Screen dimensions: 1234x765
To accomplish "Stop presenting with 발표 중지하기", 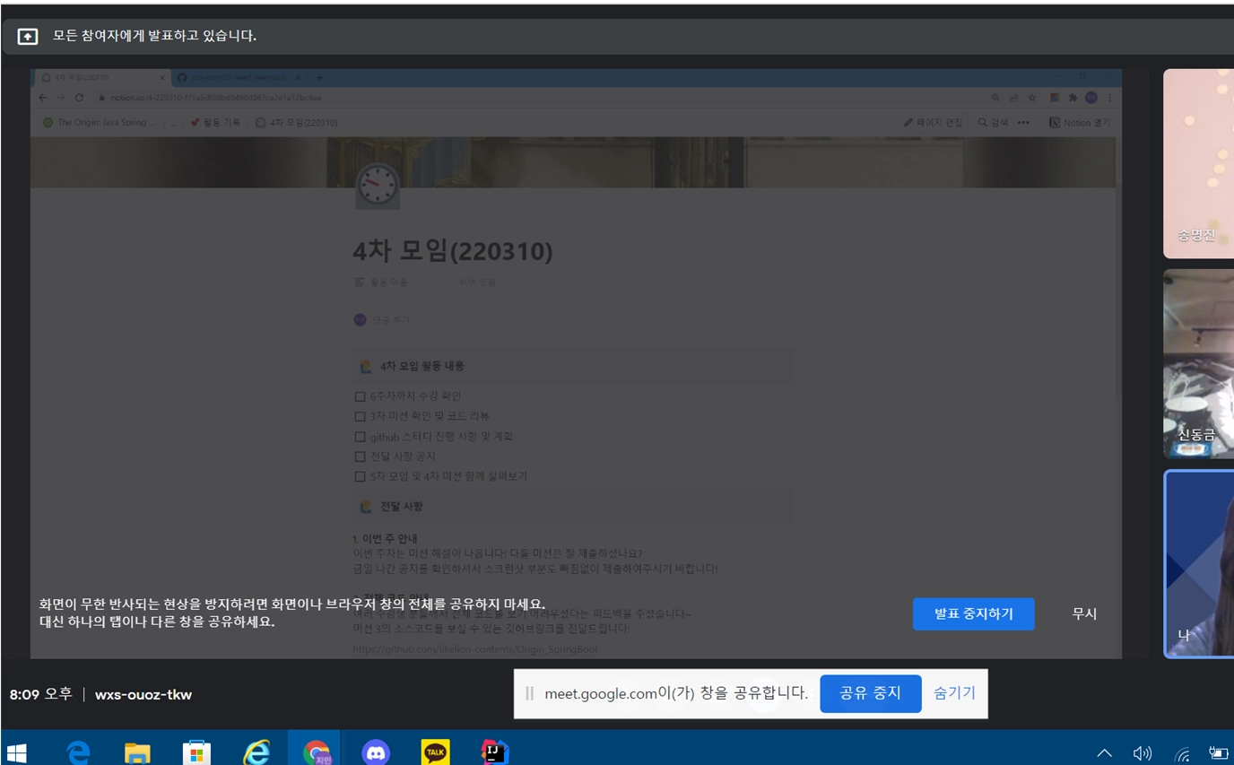I will [x=973, y=614].
